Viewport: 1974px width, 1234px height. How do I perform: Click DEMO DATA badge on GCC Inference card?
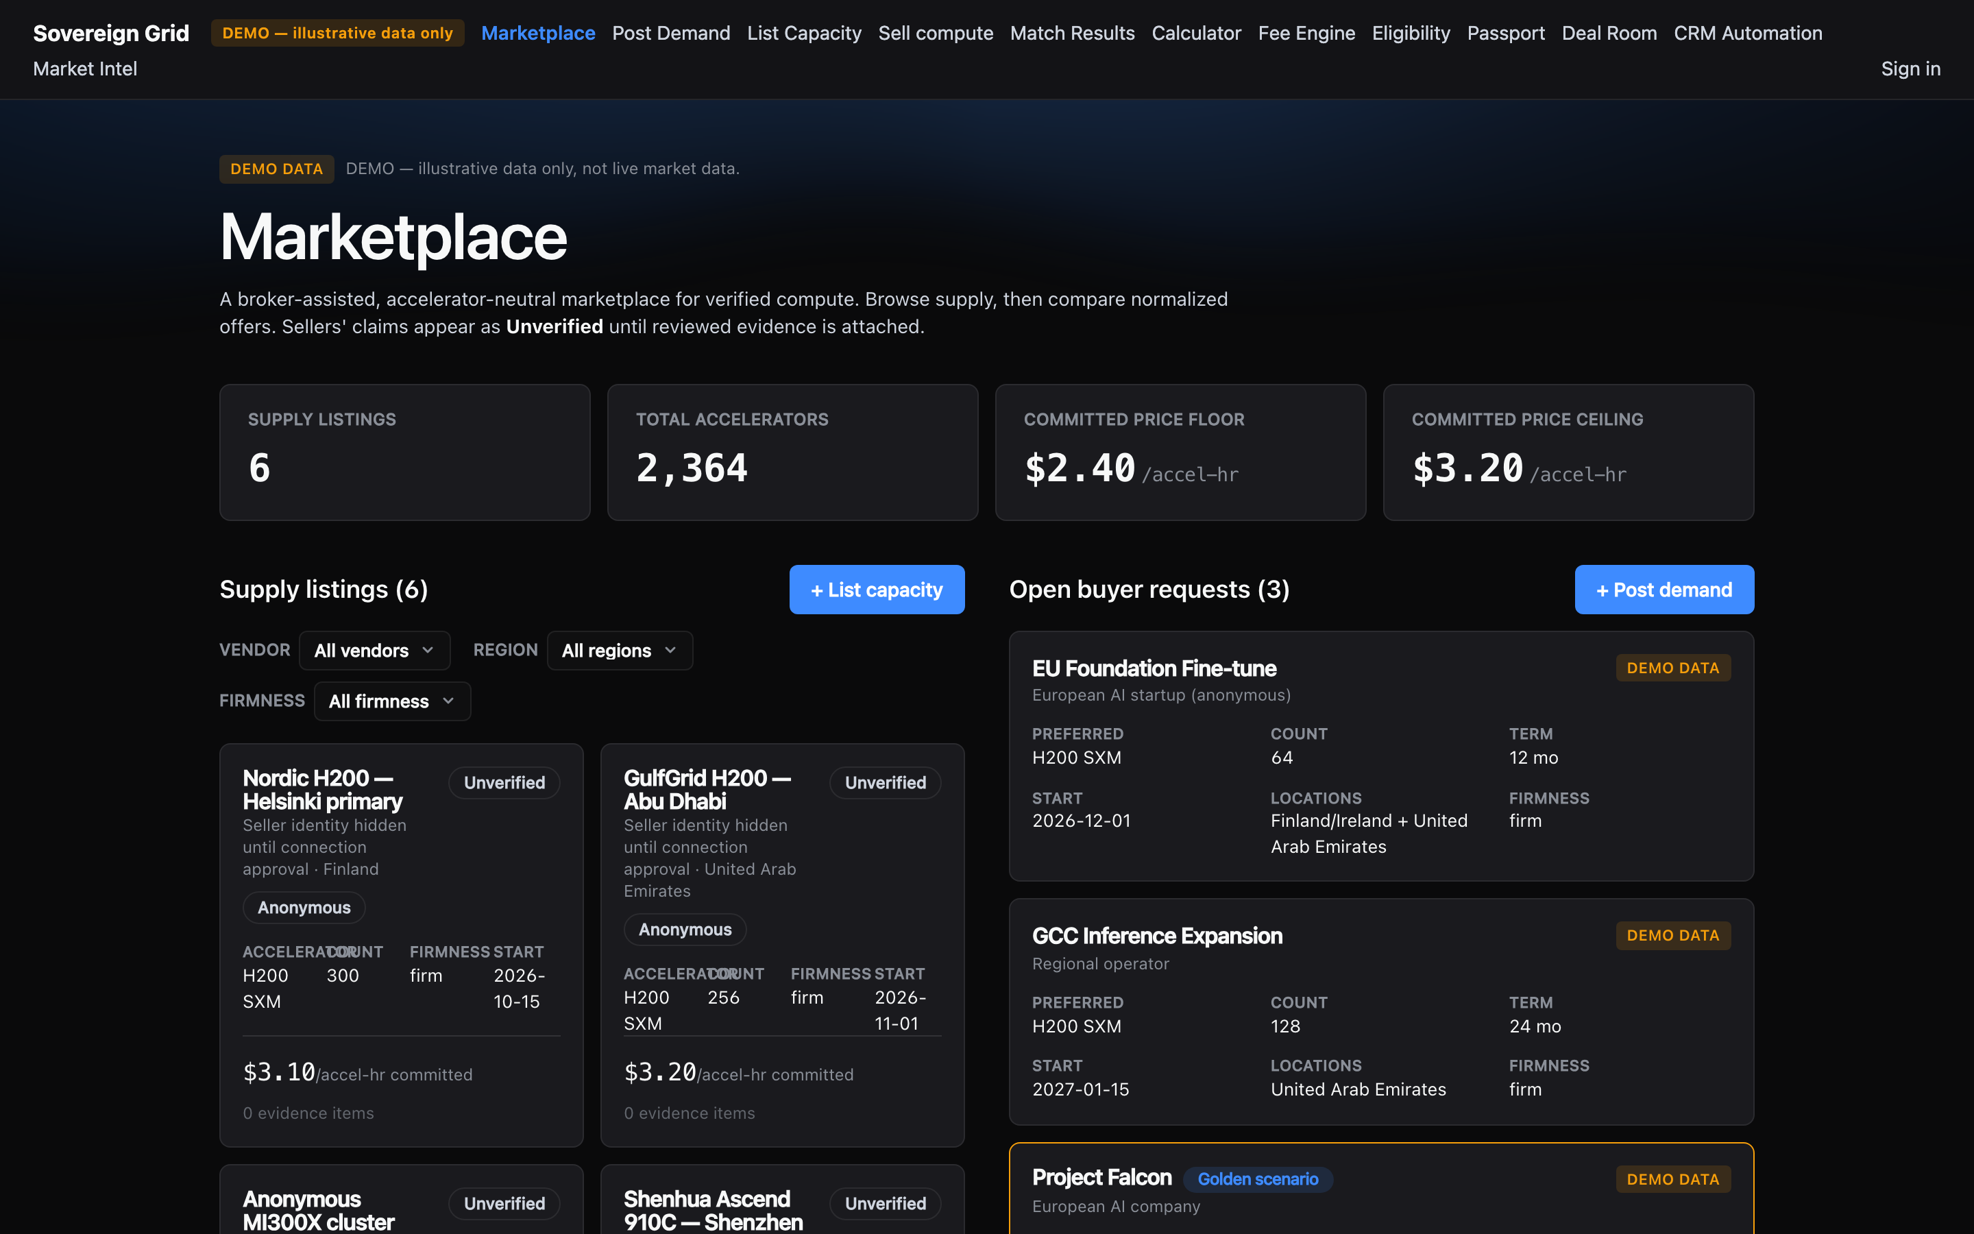(1673, 935)
